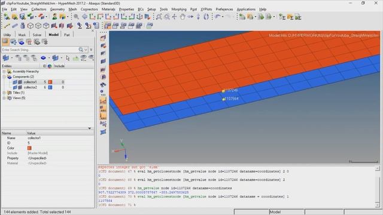
Task: Switch to the Utility tab
Action: 7,35
